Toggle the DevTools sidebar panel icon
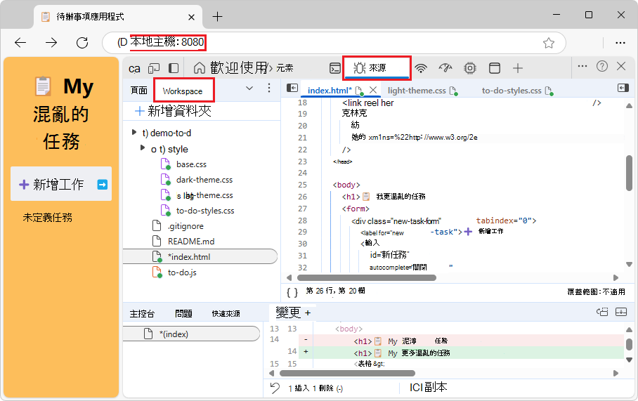 point(174,68)
